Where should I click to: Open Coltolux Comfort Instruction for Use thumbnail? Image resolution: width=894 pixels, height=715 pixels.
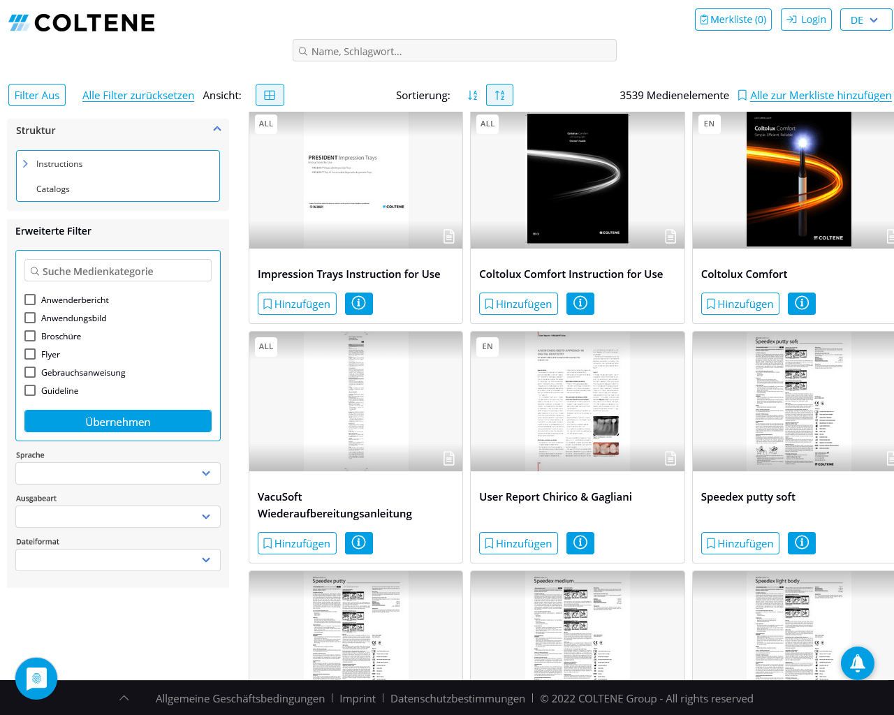pyautogui.click(x=577, y=180)
